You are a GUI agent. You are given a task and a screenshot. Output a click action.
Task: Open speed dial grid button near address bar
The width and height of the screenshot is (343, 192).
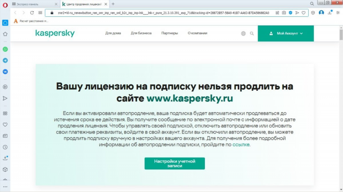[40, 13]
